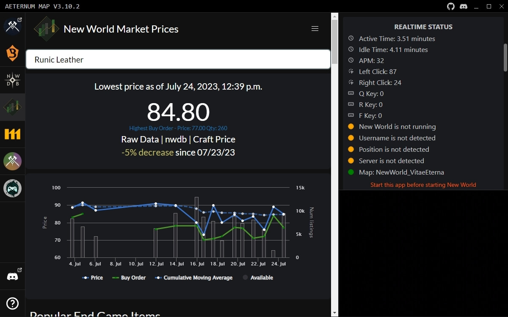Toggle Cumulative Moving Average legend item
The width and height of the screenshot is (508, 317).
coord(194,278)
